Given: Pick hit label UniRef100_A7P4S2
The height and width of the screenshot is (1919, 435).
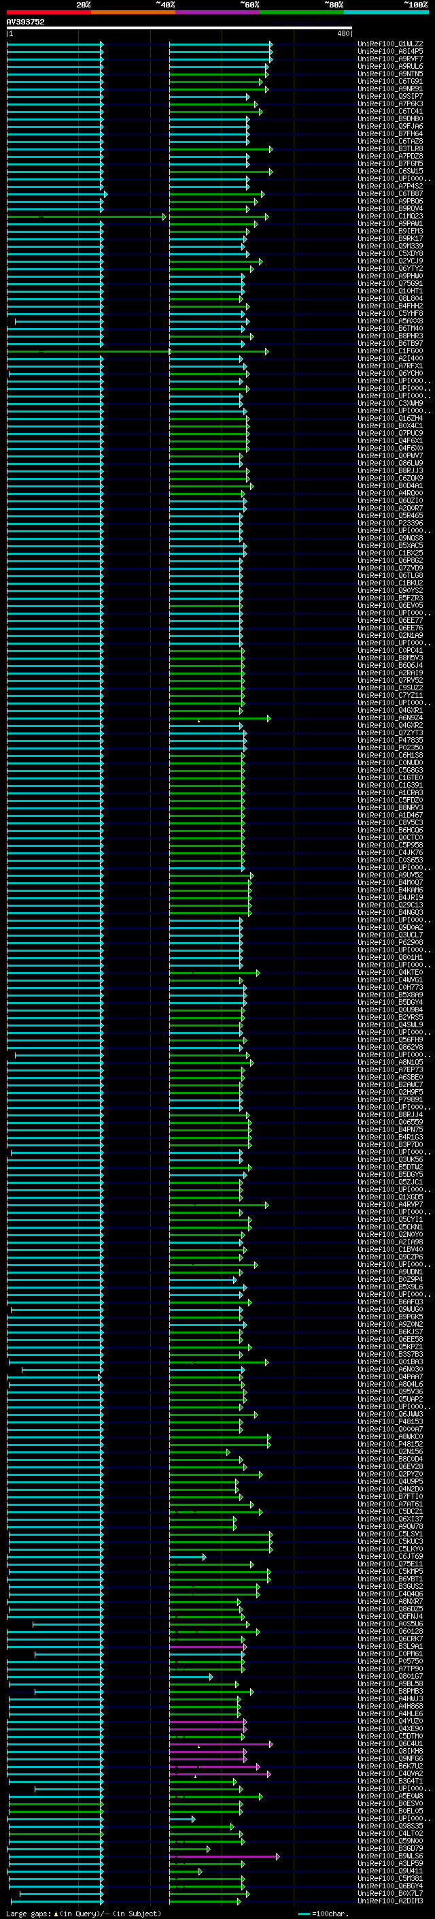Looking at the screenshot, I should point(390,185).
